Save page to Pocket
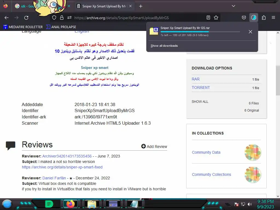This screenshot has width=280, height=210. (244, 17)
